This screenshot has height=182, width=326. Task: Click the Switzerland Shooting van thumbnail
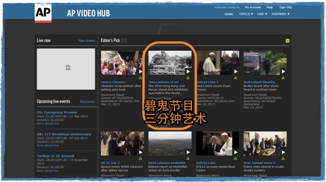[265, 62]
